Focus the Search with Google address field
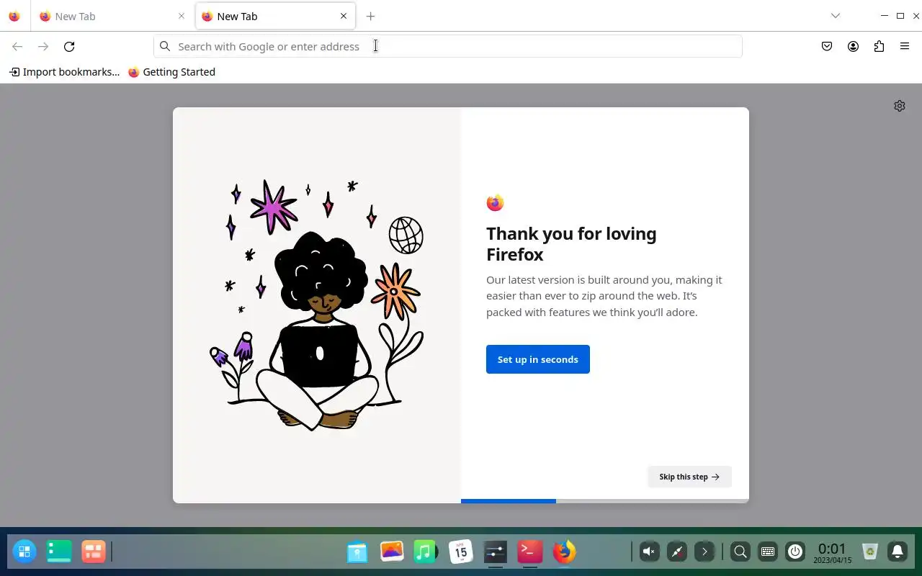Screen dimensions: 922x576 coord(447,46)
